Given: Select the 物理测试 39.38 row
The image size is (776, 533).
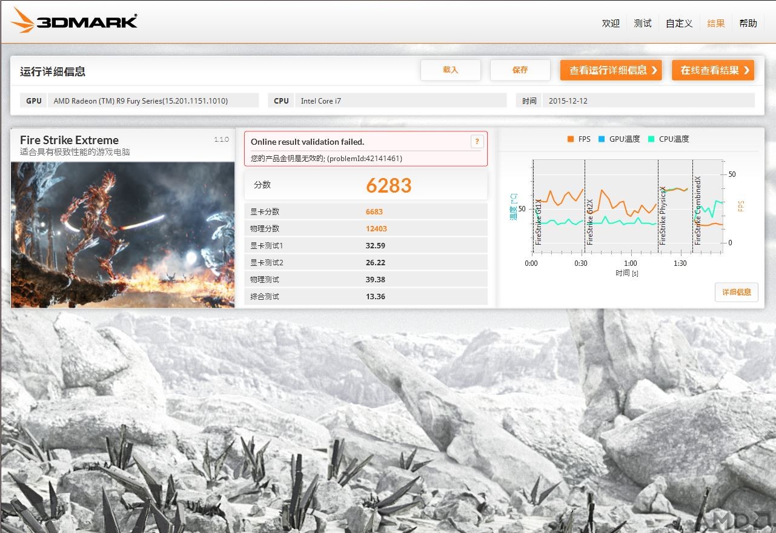Looking at the screenshot, I should click(x=366, y=279).
